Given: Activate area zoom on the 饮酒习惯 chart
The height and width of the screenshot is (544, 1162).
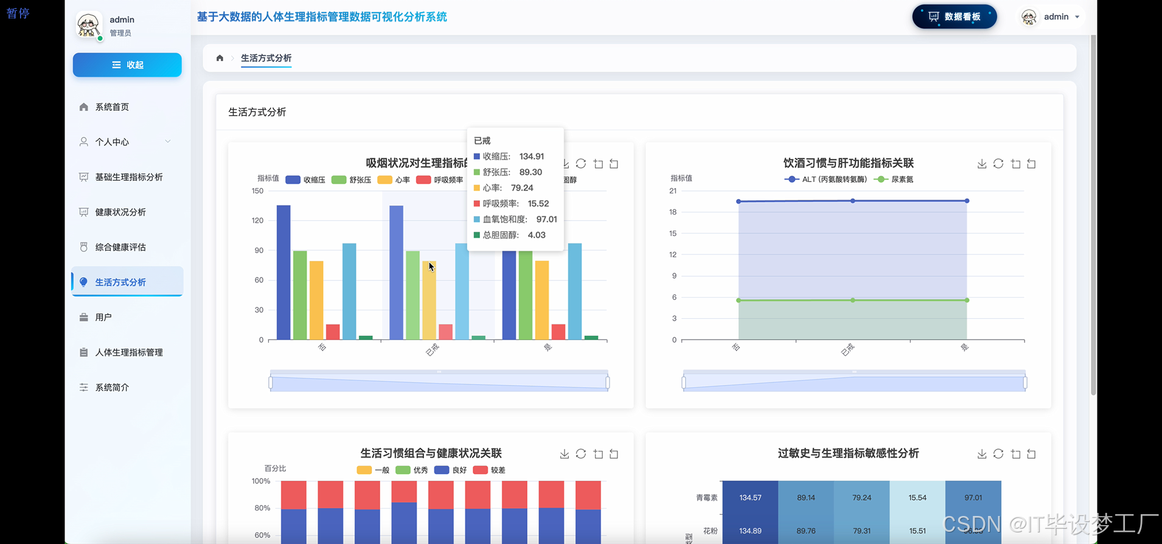Looking at the screenshot, I should click(x=1015, y=164).
